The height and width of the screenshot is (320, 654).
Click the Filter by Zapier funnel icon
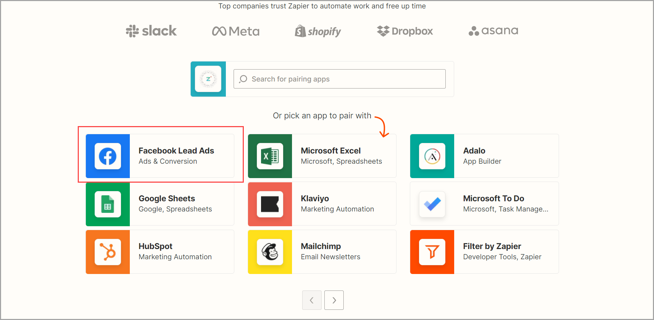point(432,252)
